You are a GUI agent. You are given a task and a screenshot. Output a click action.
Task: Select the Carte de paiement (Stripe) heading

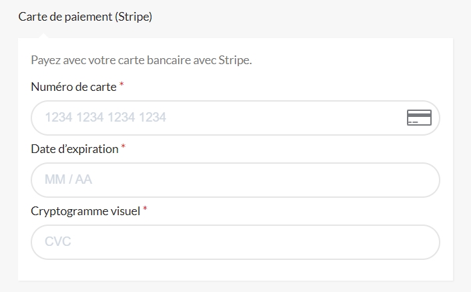tap(85, 17)
